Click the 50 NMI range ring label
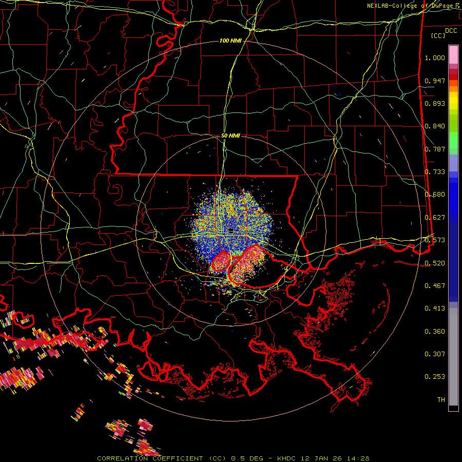Viewport: 462px width, 462px height. coord(230,136)
